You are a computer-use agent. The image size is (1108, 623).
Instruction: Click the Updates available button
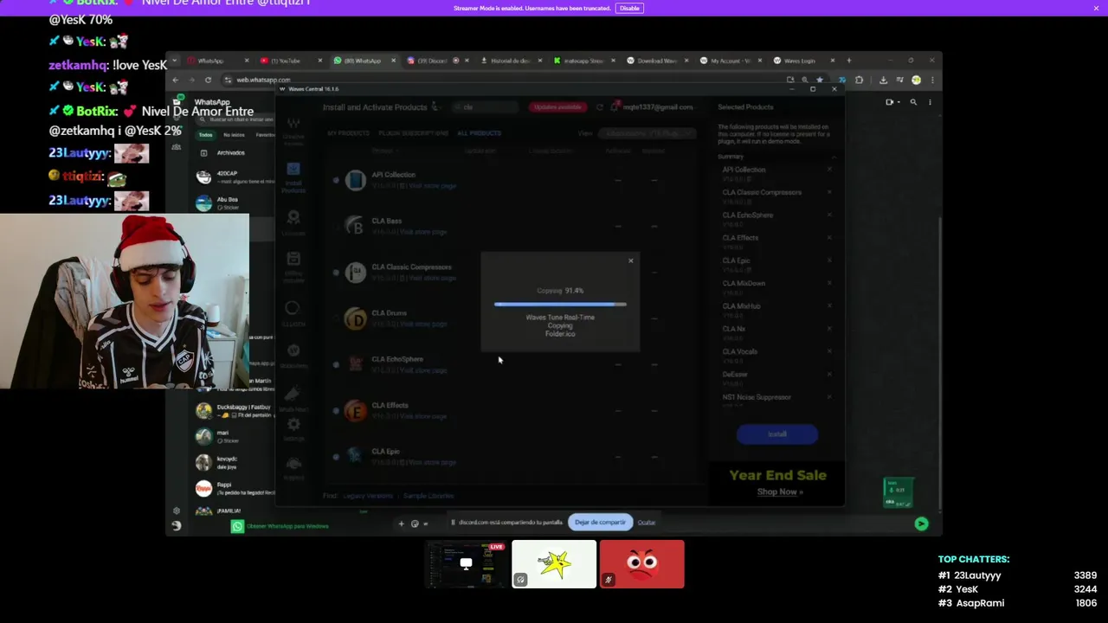pos(557,107)
